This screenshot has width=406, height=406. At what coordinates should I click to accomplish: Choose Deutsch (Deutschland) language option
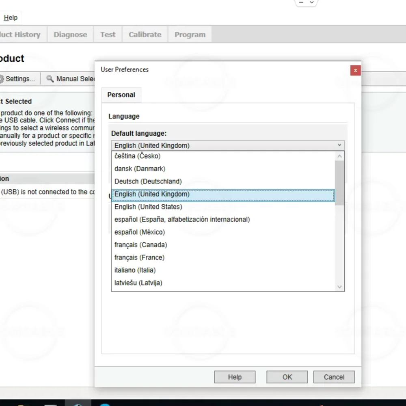coord(223,181)
